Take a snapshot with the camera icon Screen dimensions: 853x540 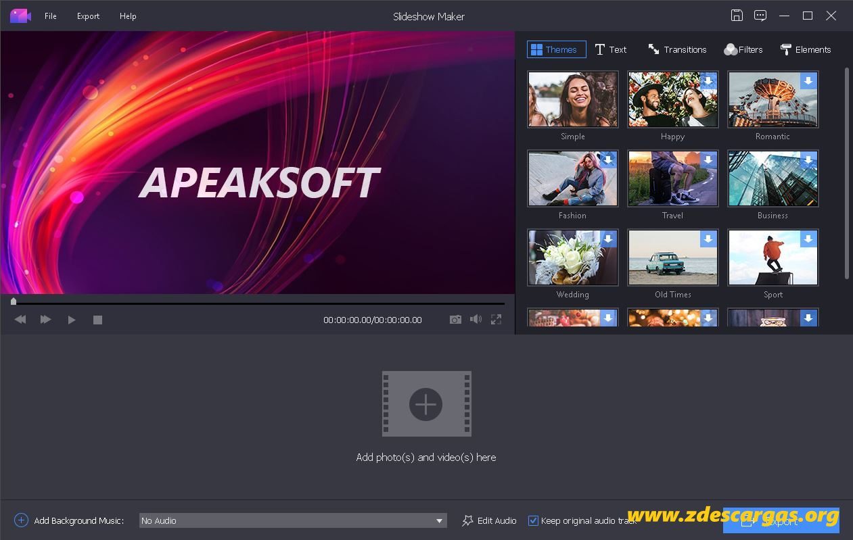tap(456, 320)
